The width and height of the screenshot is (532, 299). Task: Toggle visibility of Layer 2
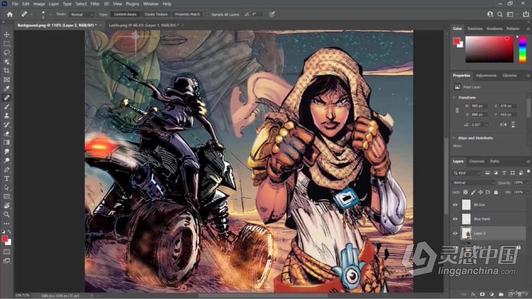click(456, 233)
